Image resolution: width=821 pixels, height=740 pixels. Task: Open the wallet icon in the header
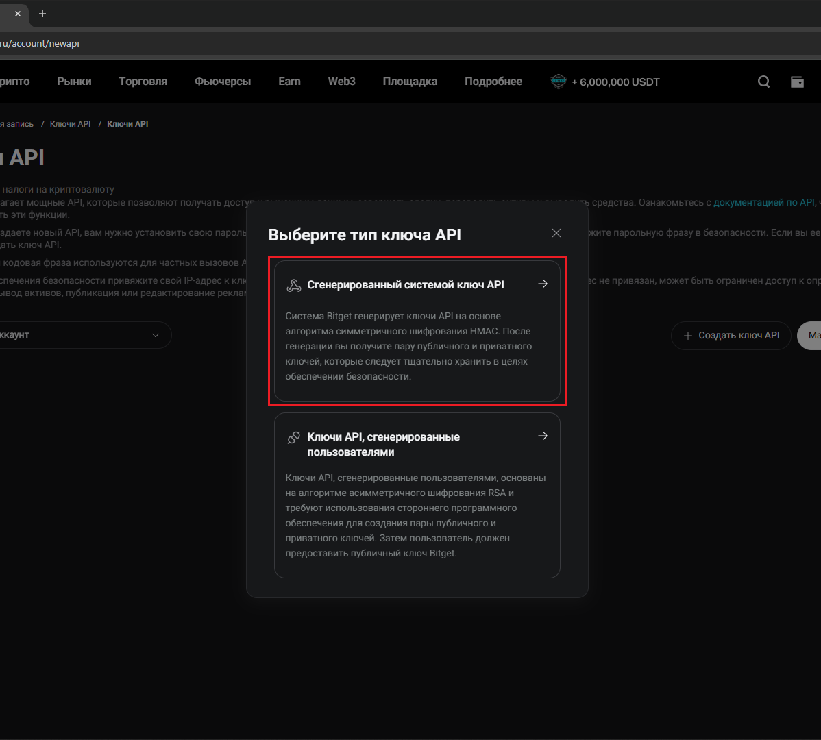click(x=797, y=82)
